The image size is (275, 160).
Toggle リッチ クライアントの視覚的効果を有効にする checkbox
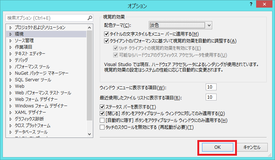coord(115,48)
